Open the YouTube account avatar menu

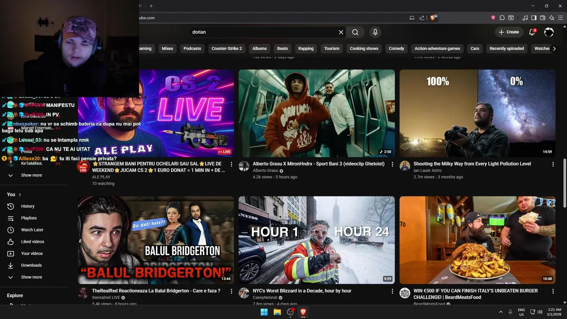coord(549,32)
